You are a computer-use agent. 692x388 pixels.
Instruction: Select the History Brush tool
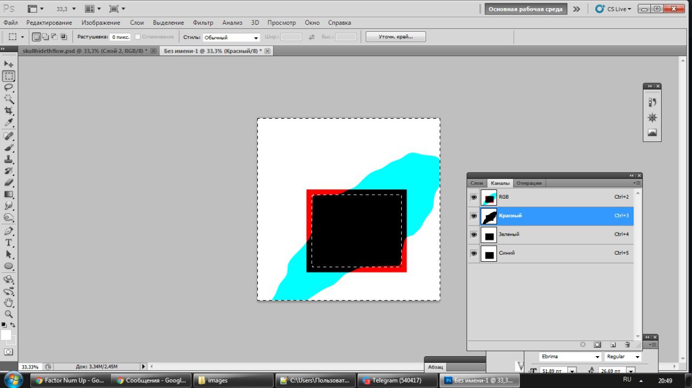coord(9,171)
